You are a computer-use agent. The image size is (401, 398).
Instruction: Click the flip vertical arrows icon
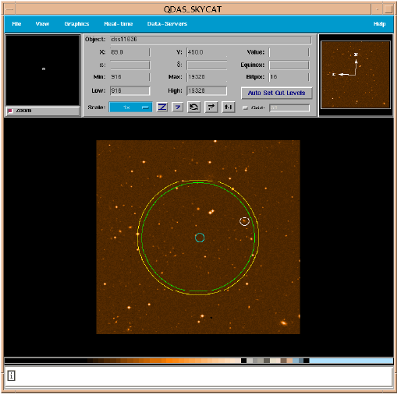point(229,107)
